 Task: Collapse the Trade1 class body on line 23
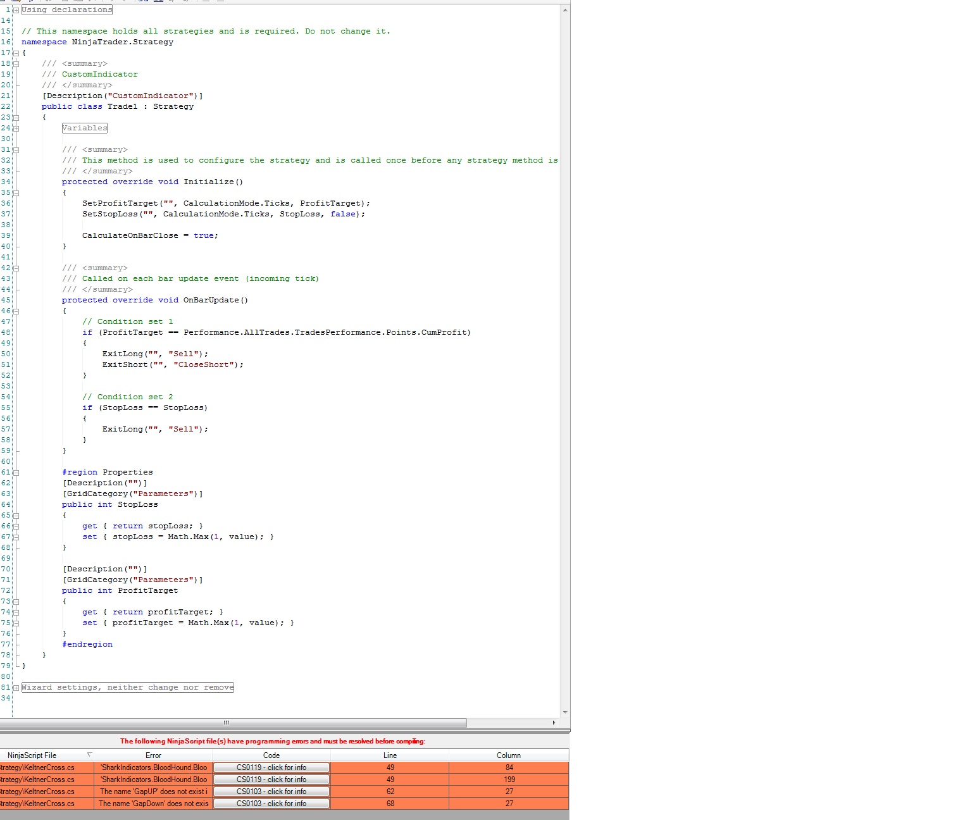click(x=16, y=118)
